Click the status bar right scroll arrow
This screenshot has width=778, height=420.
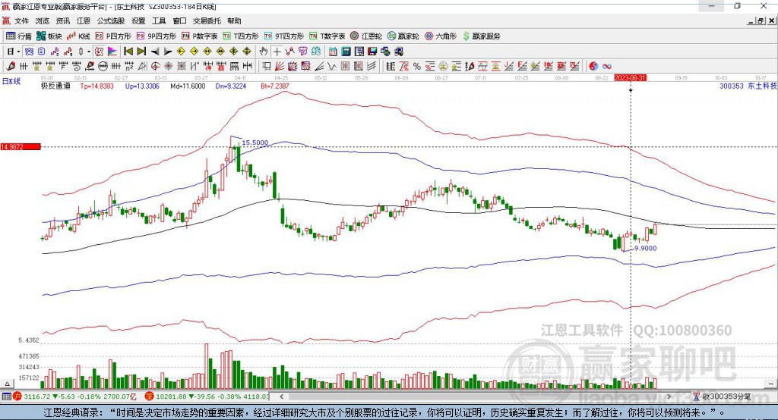pos(669,396)
